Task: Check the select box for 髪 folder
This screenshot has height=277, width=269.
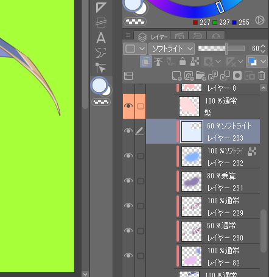Action: point(141,106)
